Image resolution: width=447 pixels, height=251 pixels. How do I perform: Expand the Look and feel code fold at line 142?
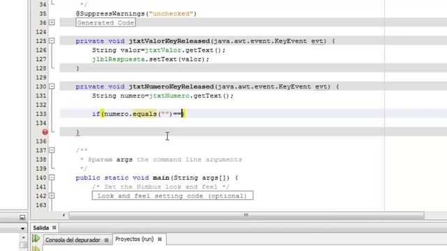click(52, 196)
